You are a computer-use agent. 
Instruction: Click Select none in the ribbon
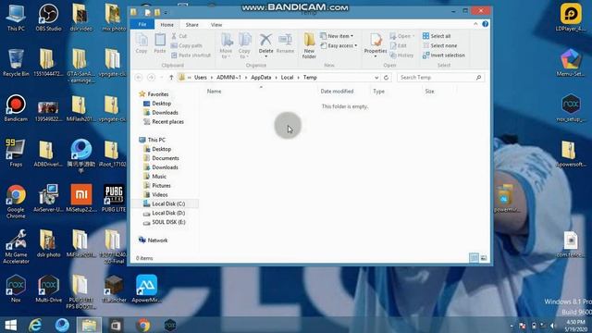440,45
